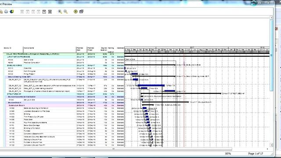Click the 'Structure Block A' band row

[64, 103]
